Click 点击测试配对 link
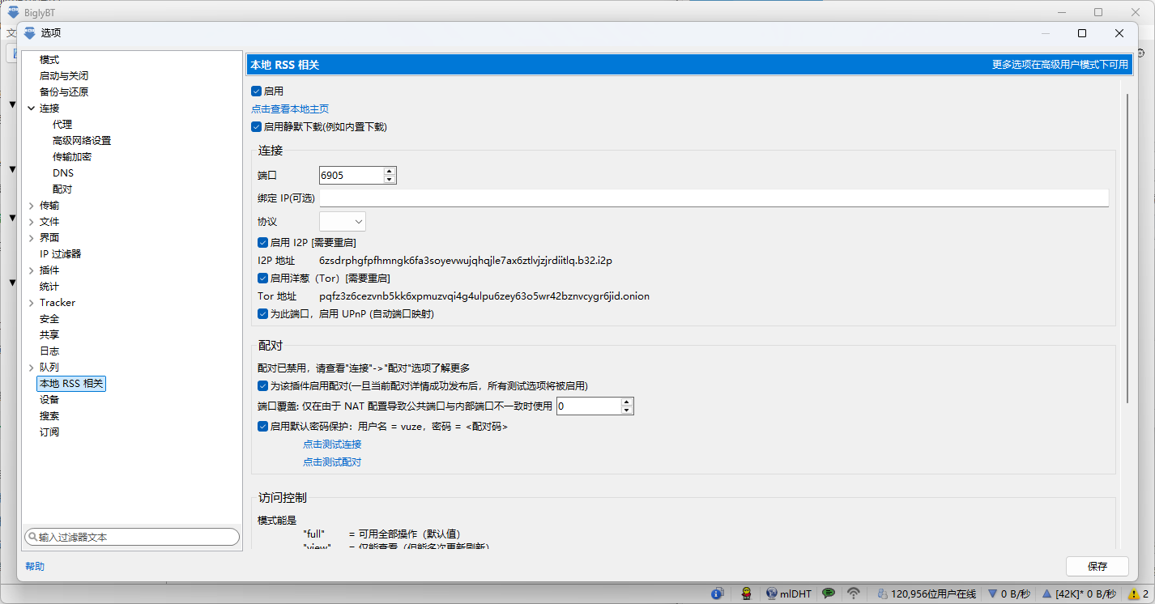The width and height of the screenshot is (1155, 604). 332,462
